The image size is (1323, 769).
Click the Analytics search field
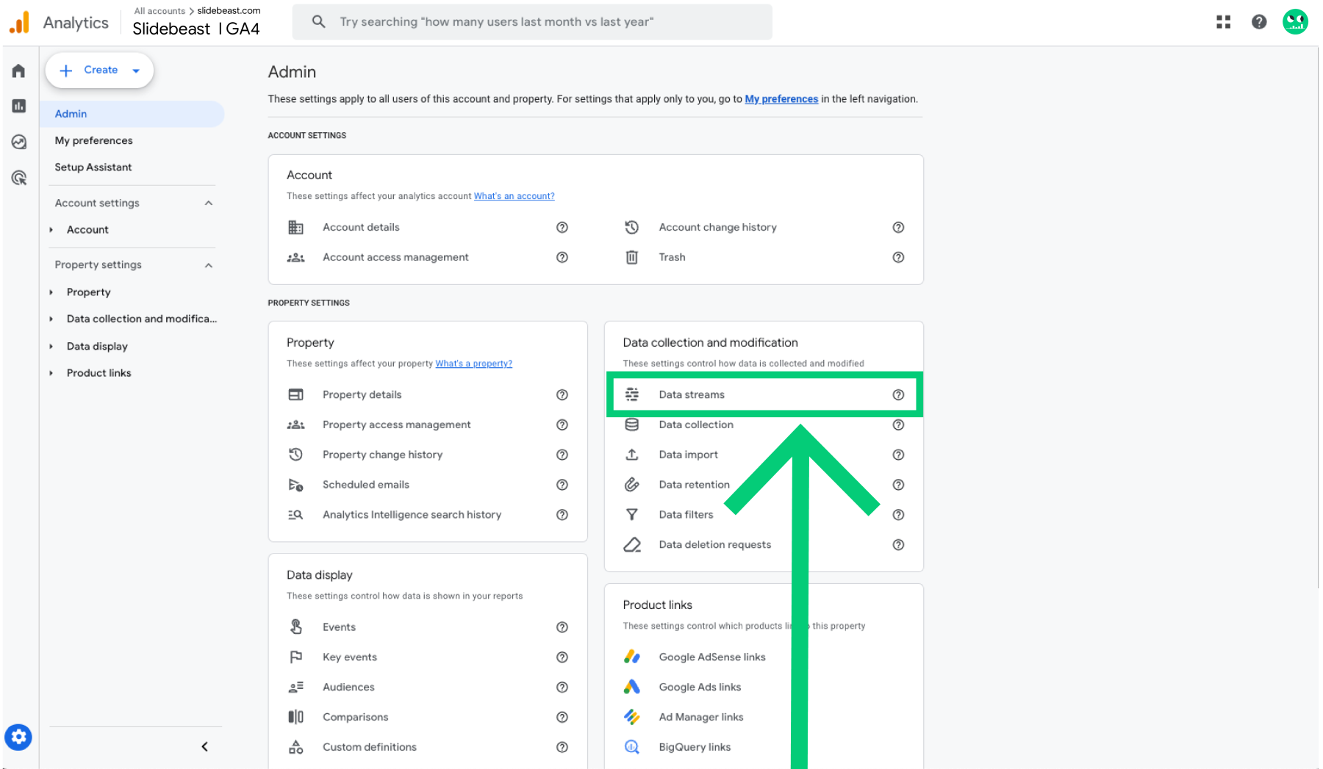point(532,22)
